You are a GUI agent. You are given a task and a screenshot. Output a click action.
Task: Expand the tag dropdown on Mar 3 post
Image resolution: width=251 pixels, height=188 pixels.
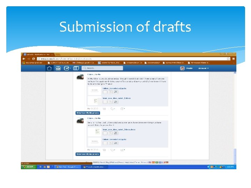click(113, 109)
